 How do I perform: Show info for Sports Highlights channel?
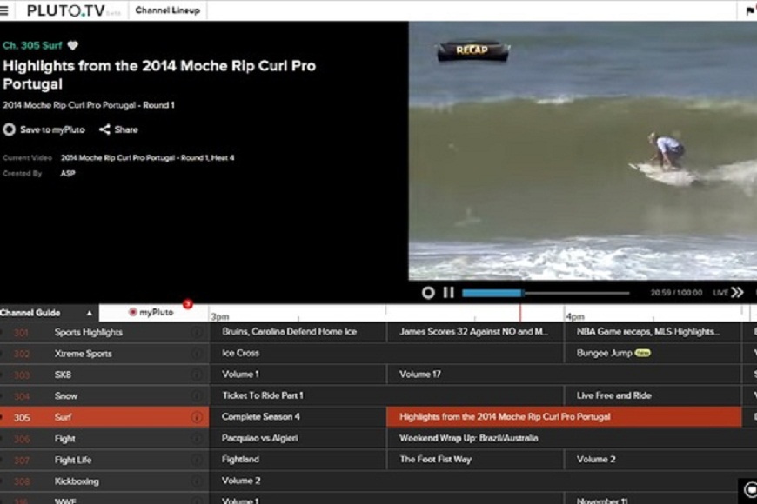pos(197,332)
